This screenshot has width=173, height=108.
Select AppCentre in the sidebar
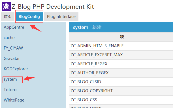[14, 27]
